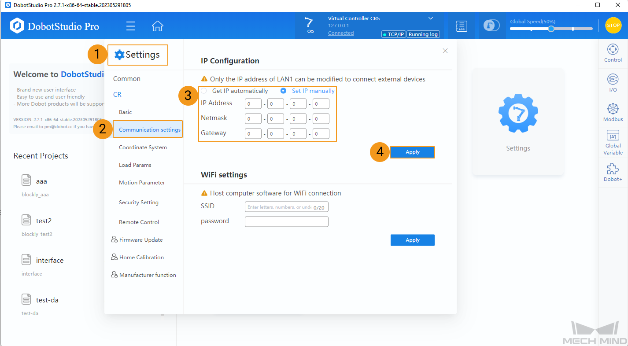Click the 127.0.0.1 controller address
This screenshot has height=346, width=628.
339,26
